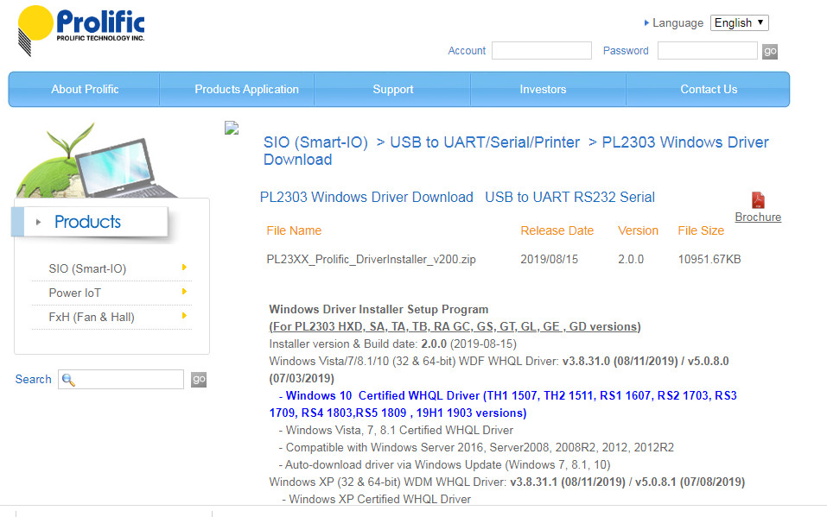Click the Language label
Image resolution: width=827 pixels, height=517 pixels.
click(678, 23)
